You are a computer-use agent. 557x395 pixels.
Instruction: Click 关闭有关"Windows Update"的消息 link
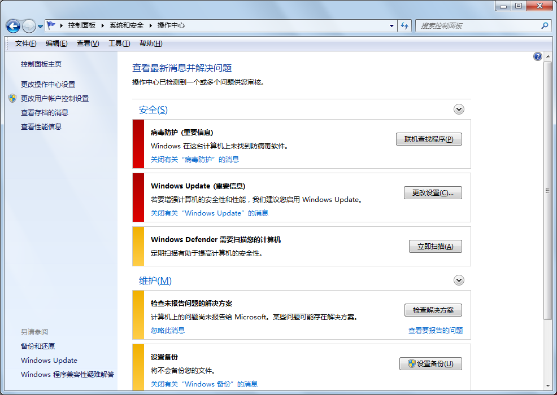(210, 213)
